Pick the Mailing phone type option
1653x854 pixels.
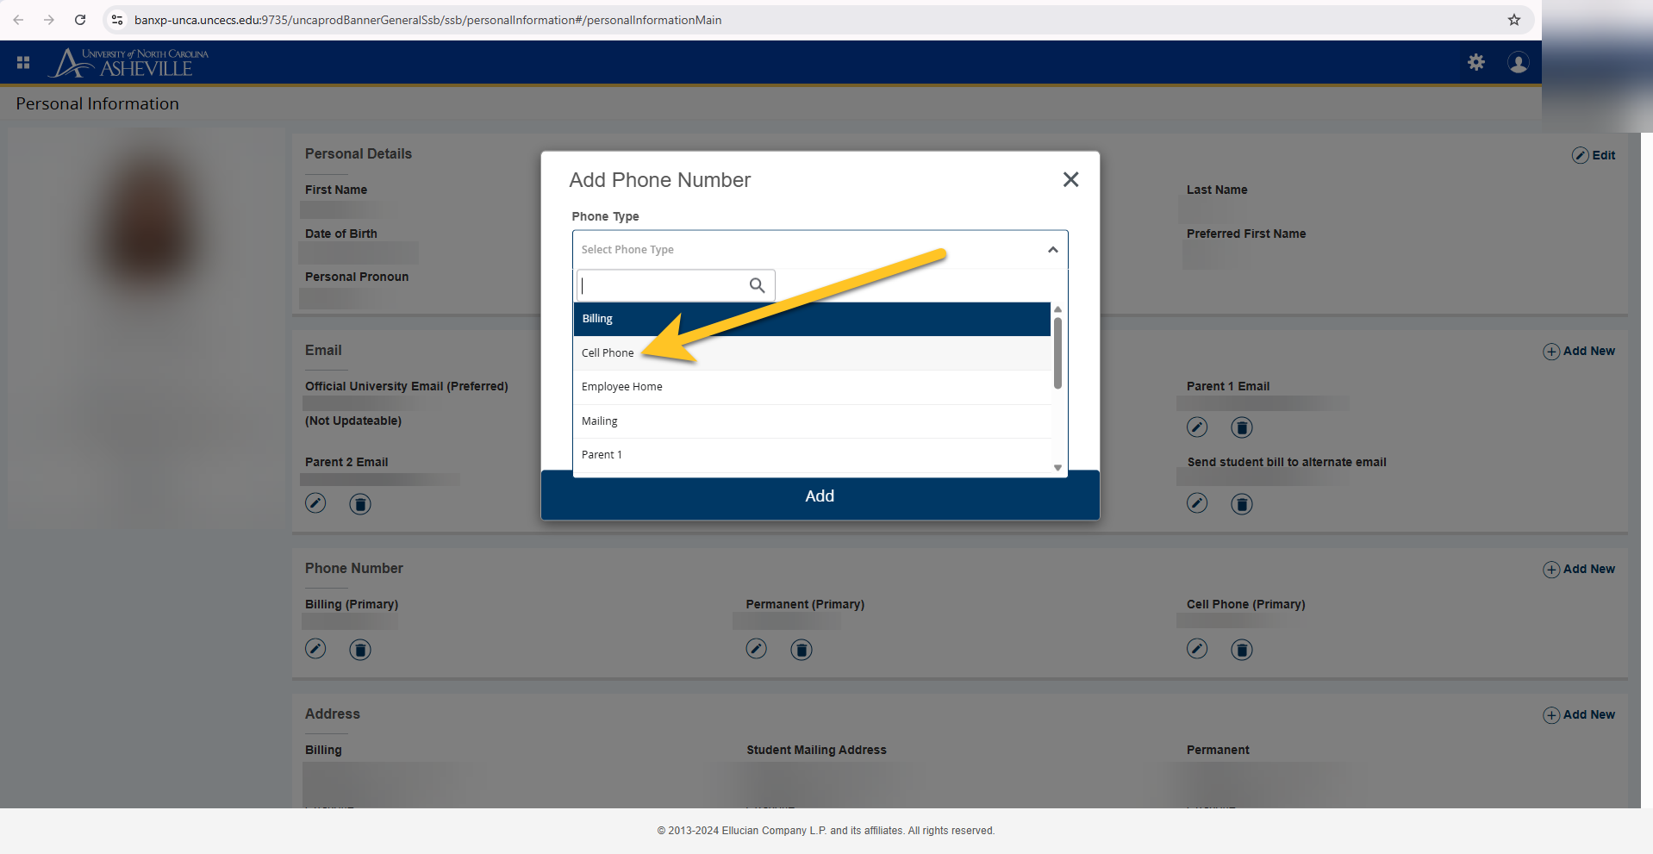coord(600,421)
